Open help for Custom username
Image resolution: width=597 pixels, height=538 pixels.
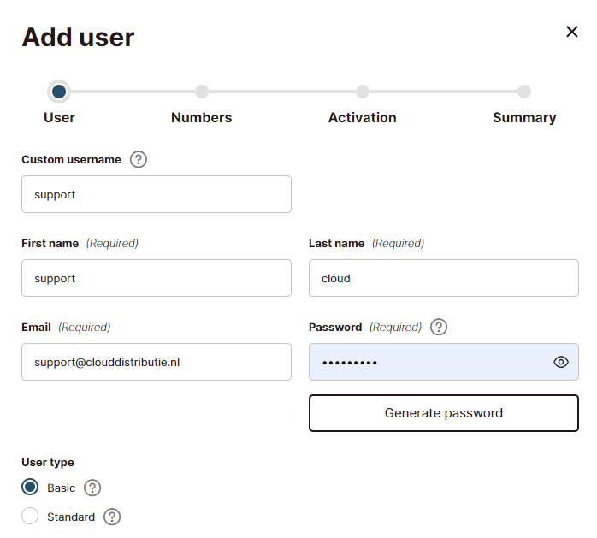(139, 159)
